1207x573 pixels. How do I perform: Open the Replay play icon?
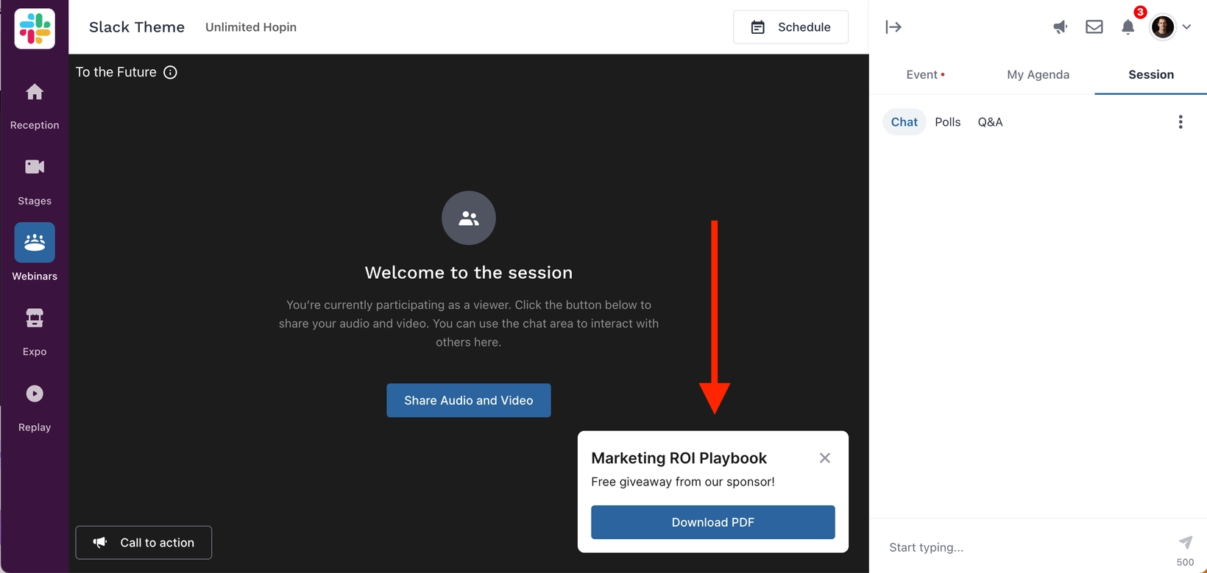(x=35, y=394)
